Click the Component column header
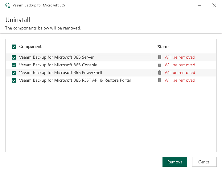The height and width of the screenshot is (172, 222). pyautogui.click(x=31, y=47)
